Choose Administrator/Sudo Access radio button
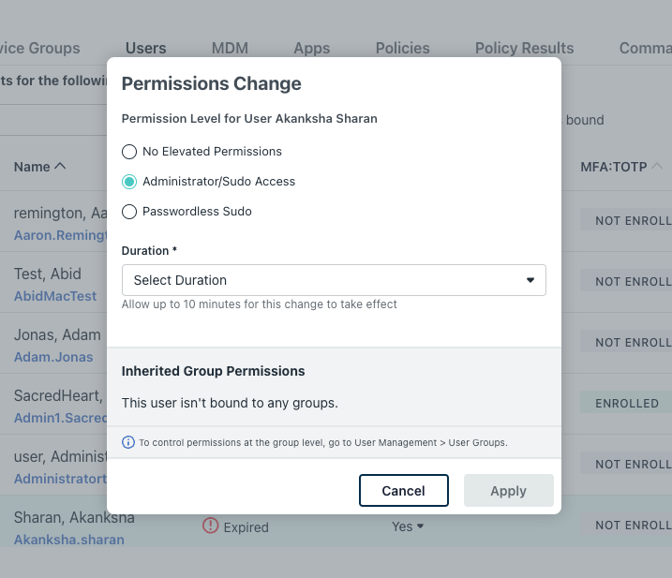 click(129, 182)
